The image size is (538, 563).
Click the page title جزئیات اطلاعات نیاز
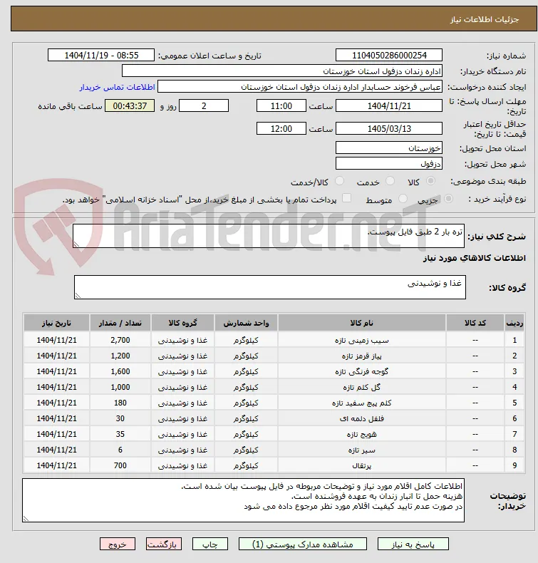click(484, 19)
